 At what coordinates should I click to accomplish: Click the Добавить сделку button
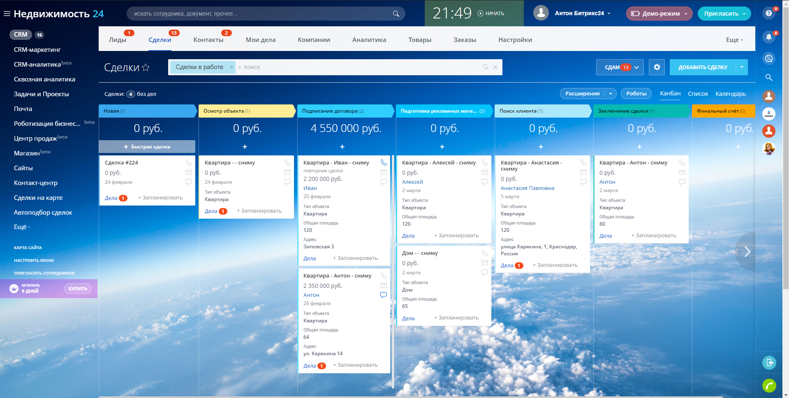pyautogui.click(x=703, y=67)
